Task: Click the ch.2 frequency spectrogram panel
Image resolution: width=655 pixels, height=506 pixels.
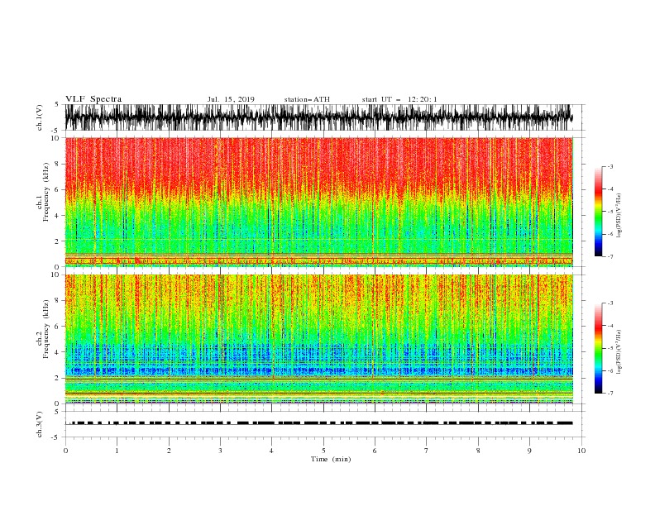Action: click(x=318, y=339)
